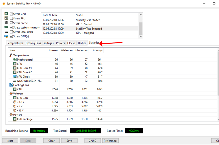Open the Cooling Fans tab

click(x=33, y=43)
